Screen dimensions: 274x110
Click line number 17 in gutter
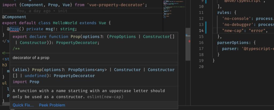201,49
